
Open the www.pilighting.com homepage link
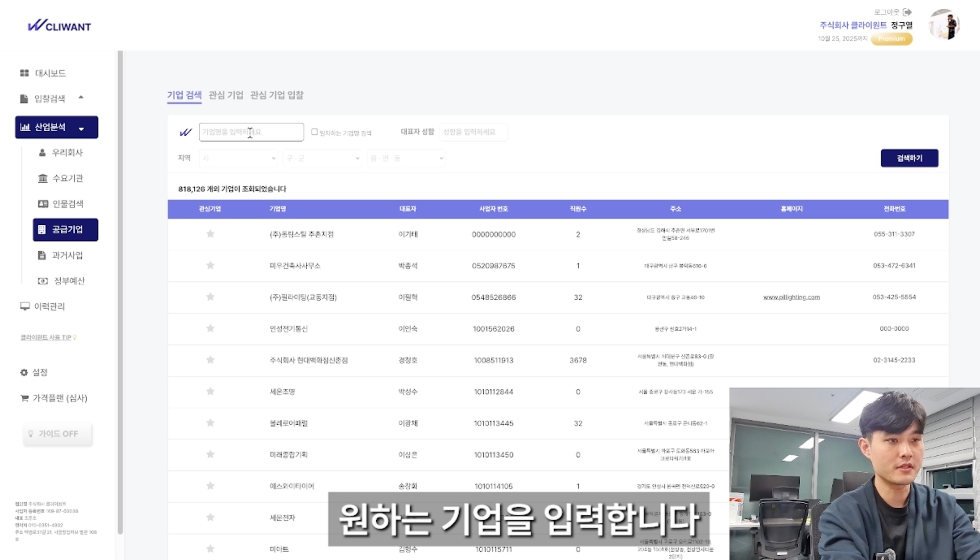coord(791,297)
